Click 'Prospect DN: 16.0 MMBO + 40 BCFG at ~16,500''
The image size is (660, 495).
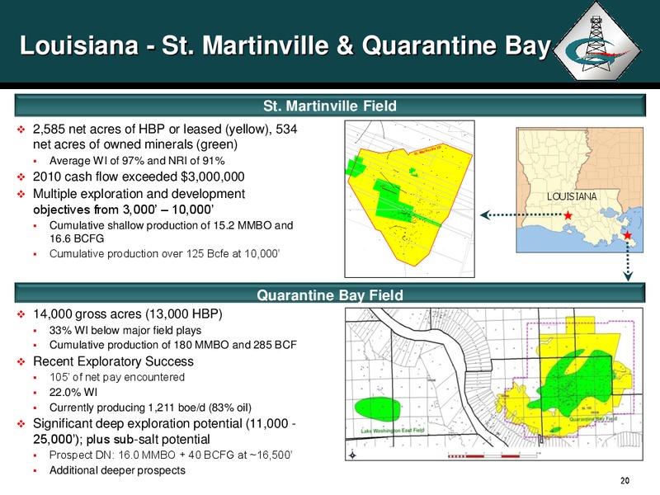point(171,455)
